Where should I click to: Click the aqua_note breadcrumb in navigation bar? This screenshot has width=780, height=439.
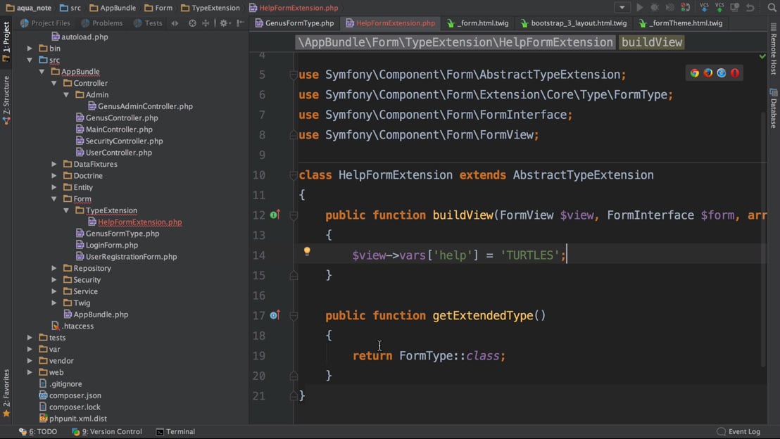29,8
